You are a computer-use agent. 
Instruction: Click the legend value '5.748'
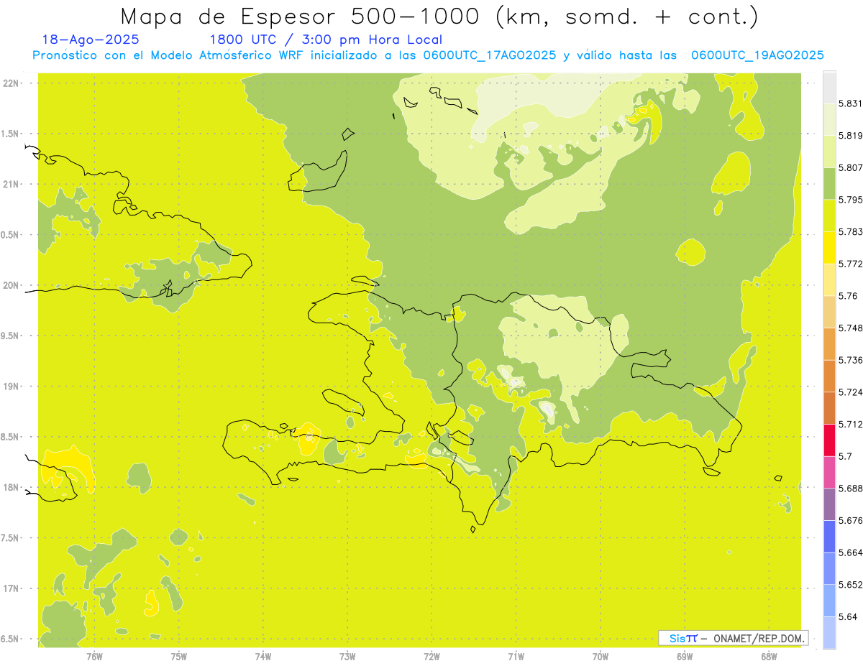(x=850, y=328)
